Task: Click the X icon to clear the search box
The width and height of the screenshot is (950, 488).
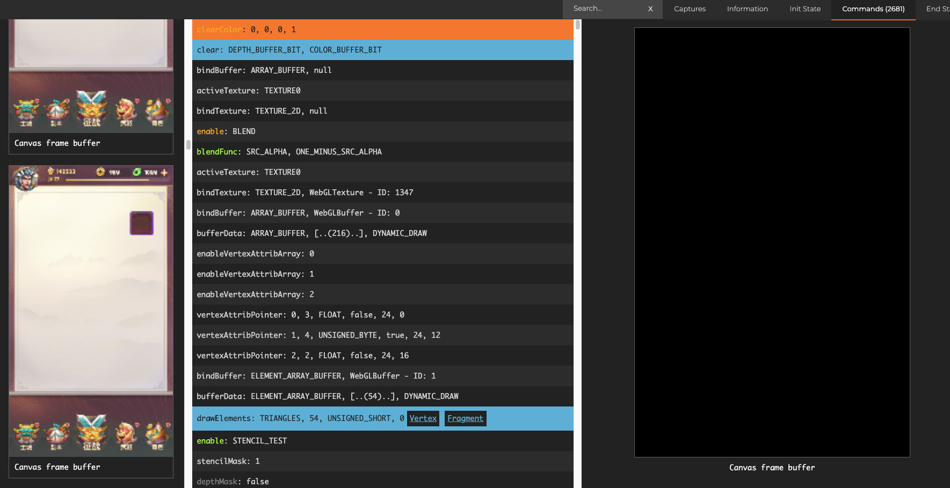Action: pyautogui.click(x=650, y=9)
